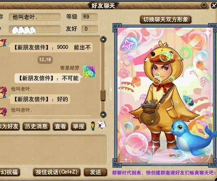Open the white cat emoticon picker
The width and height of the screenshot is (217, 181).
coord(102,125)
